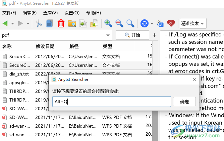Open the 编辑(E) menu

[x=30, y=13]
